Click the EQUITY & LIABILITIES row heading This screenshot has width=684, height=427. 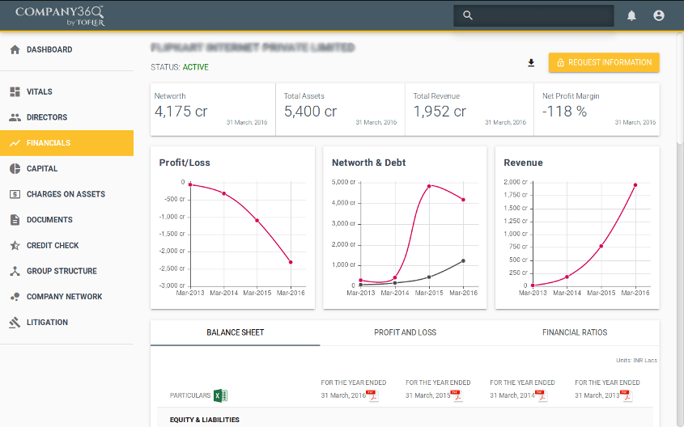(204, 420)
